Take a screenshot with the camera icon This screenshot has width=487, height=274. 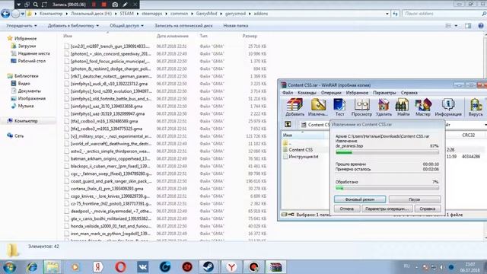click(x=115, y=5)
